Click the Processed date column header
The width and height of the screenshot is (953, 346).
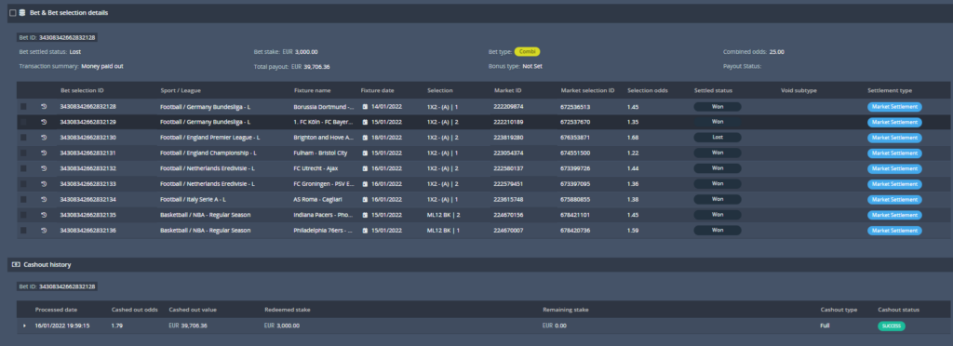pos(56,310)
